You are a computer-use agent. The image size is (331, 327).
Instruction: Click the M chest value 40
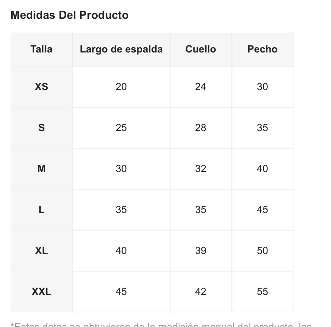pos(262,169)
